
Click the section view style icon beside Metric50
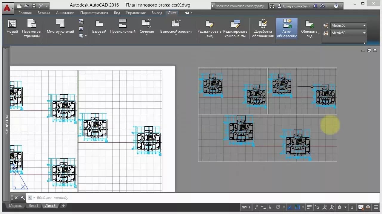[x=326, y=26]
